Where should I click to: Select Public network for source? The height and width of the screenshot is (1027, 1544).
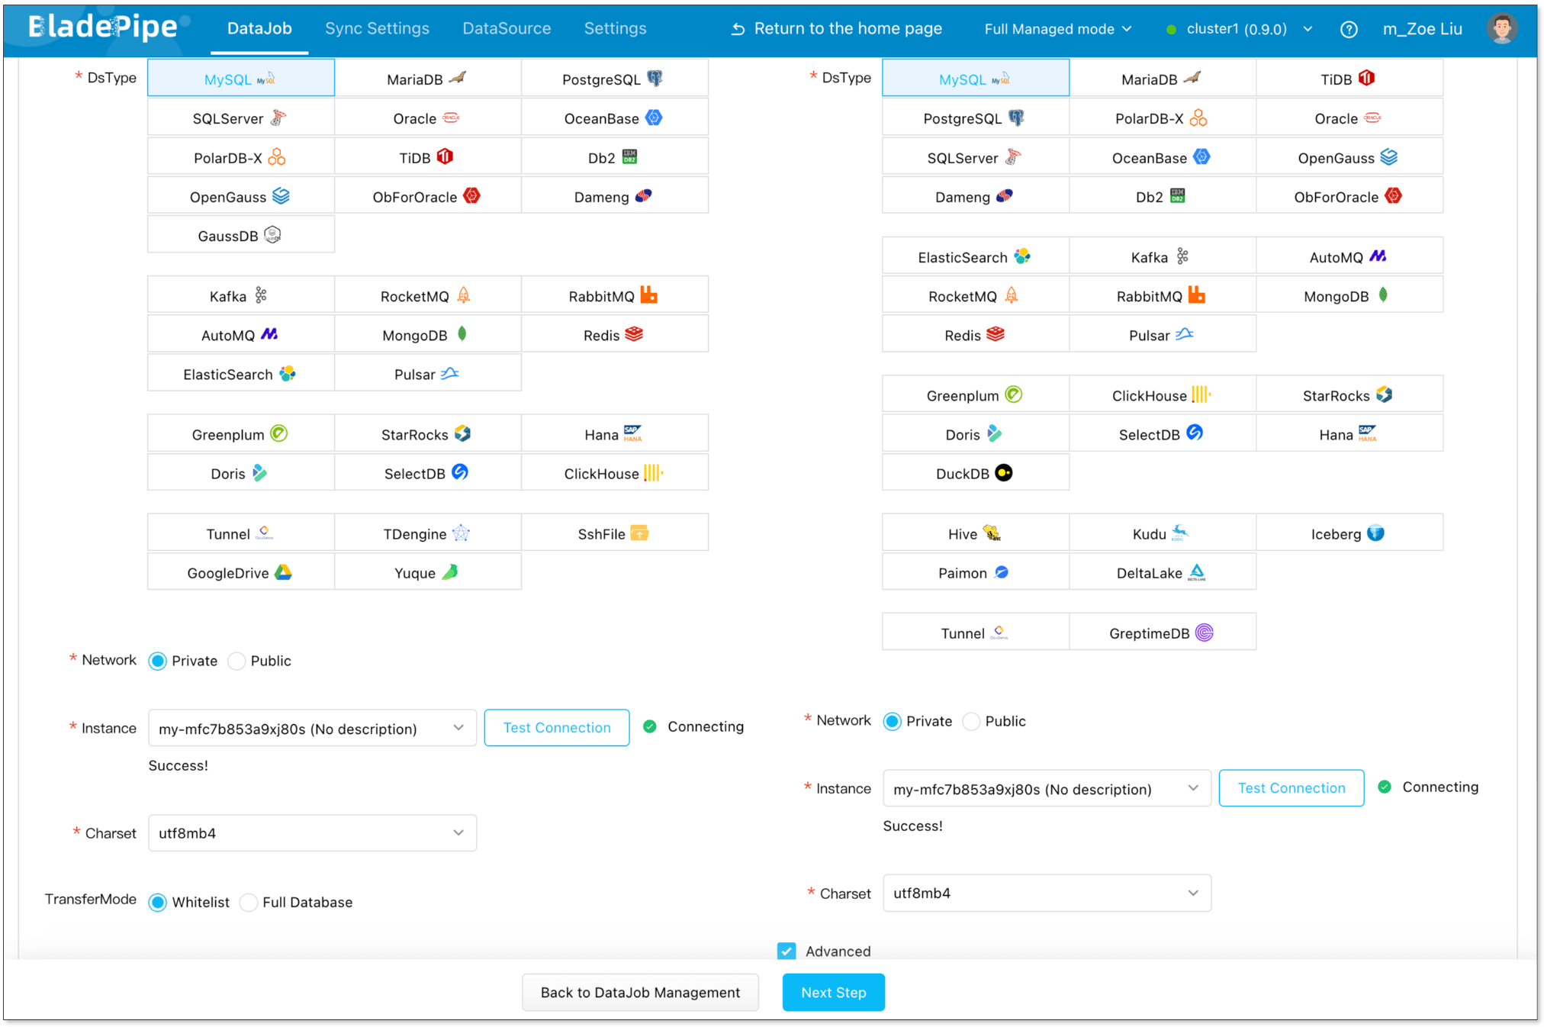click(237, 661)
